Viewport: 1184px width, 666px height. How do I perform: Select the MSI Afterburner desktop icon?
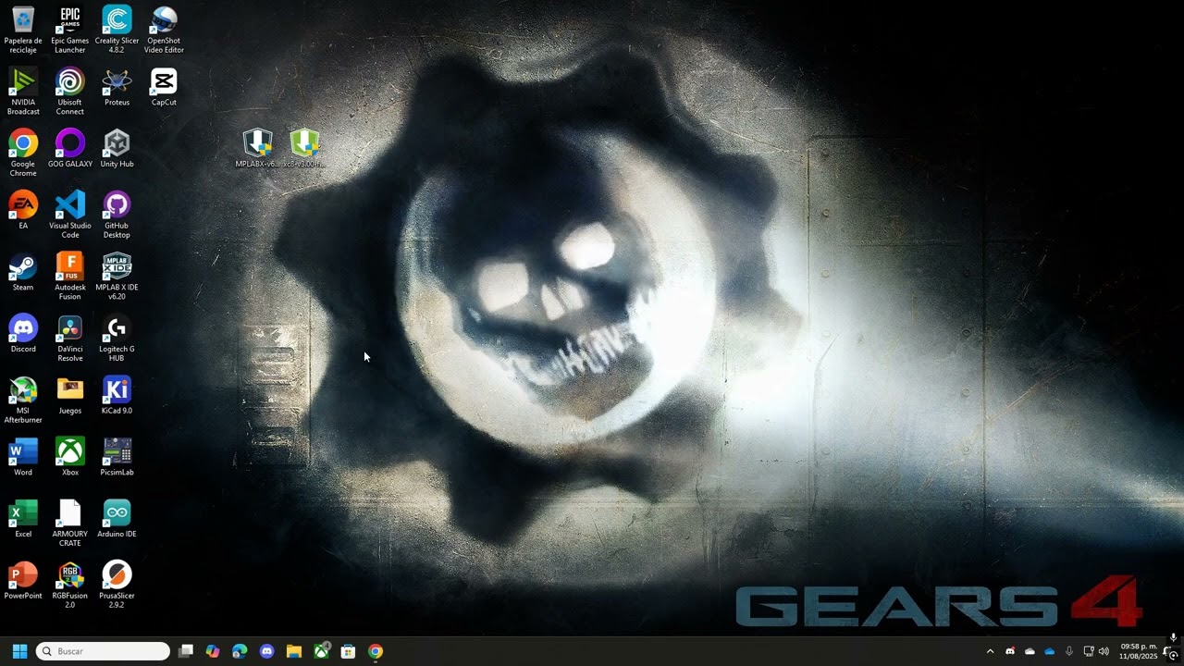click(x=23, y=400)
